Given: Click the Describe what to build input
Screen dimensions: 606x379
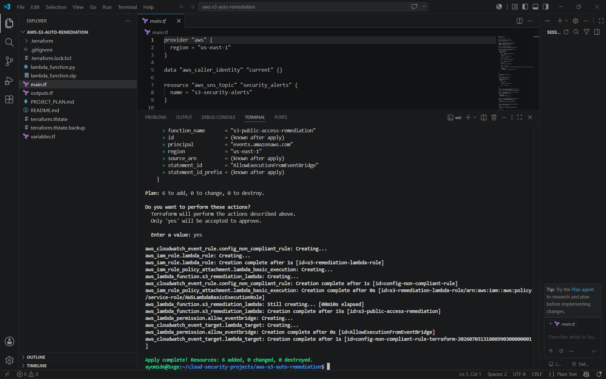Looking at the screenshot, I should pos(573,337).
